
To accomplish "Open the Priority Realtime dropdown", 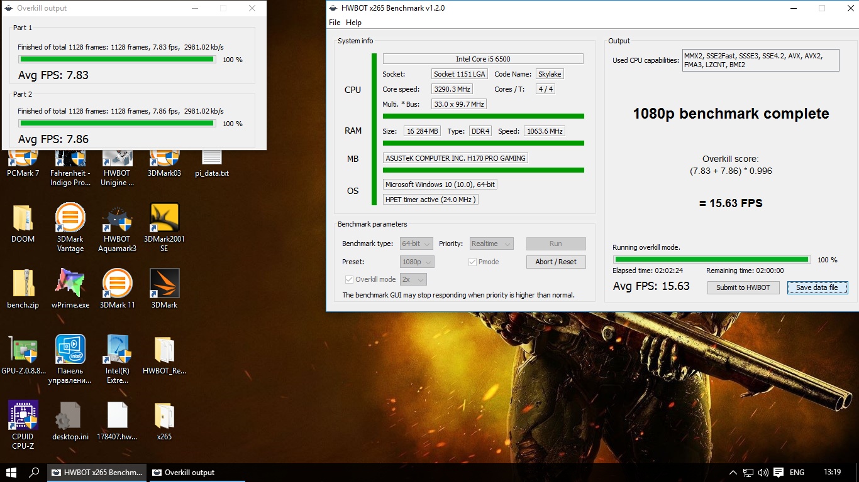I will [x=491, y=244].
